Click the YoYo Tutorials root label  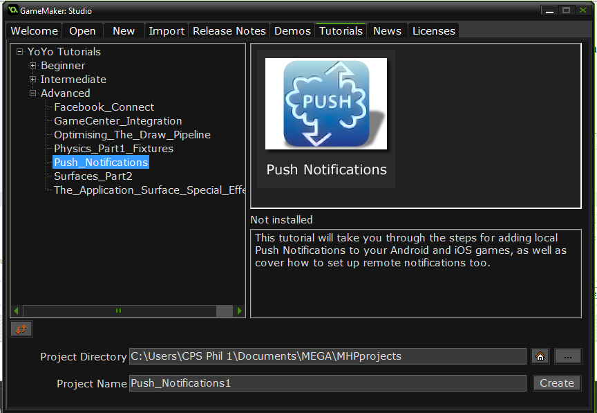pyautogui.click(x=64, y=51)
